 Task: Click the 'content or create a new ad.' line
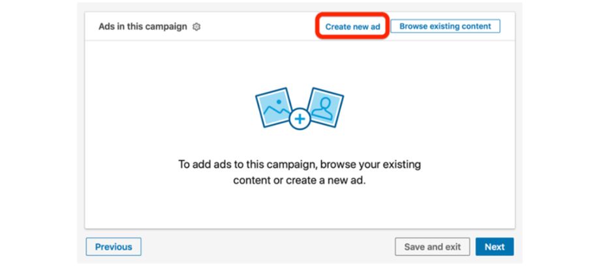[300, 180]
